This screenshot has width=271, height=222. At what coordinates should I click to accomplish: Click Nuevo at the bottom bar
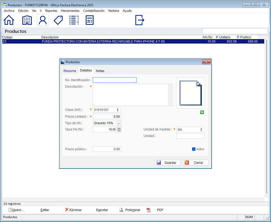click(x=17, y=210)
